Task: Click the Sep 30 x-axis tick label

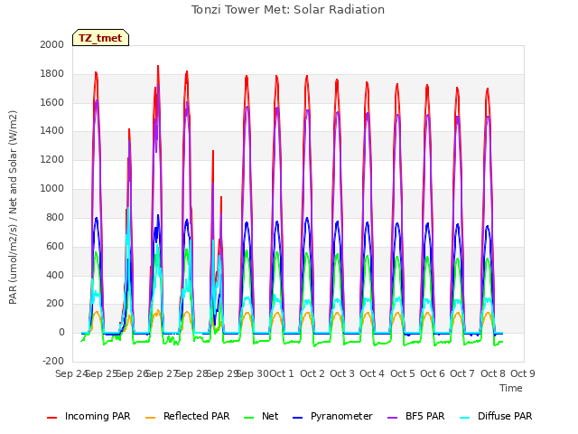Action: (253, 373)
